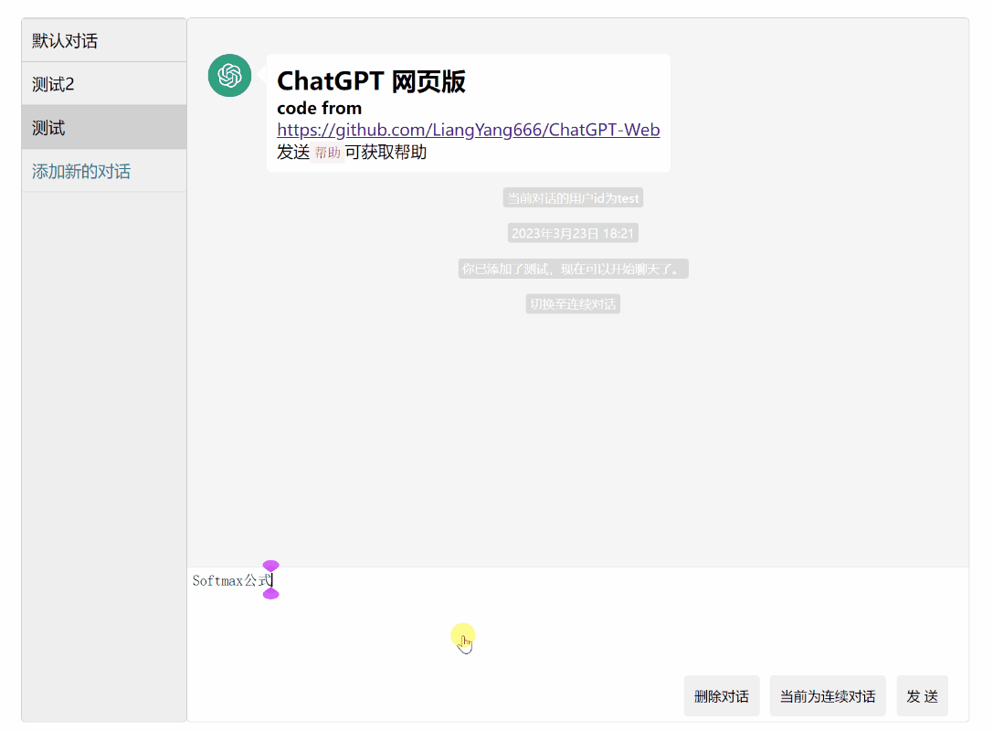Click the ChatGPT 网页版 heading
Image resolution: width=993 pixels, height=731 pixels.
(x=371, y=81)
